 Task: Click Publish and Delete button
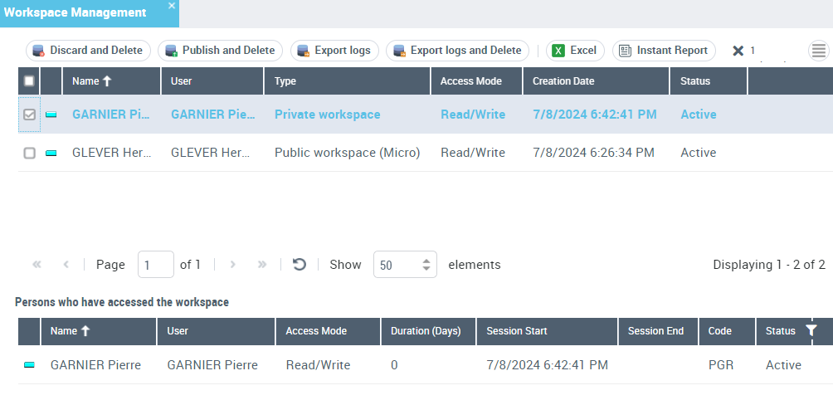tap(220, 51)
